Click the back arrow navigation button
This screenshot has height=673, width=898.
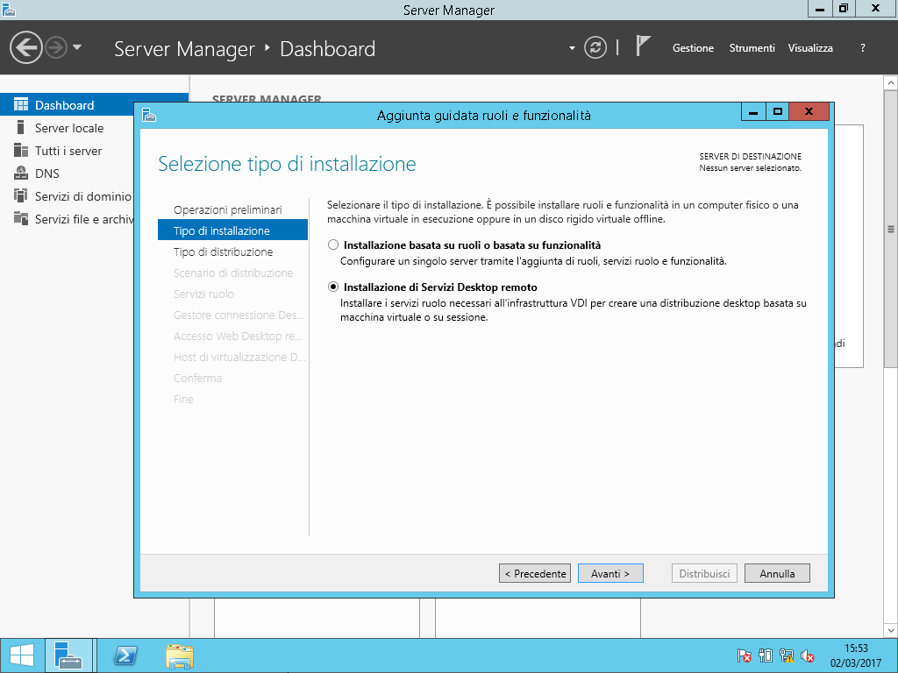click(26, 47)
